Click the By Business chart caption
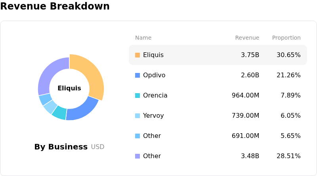 [x=61, y=147]
